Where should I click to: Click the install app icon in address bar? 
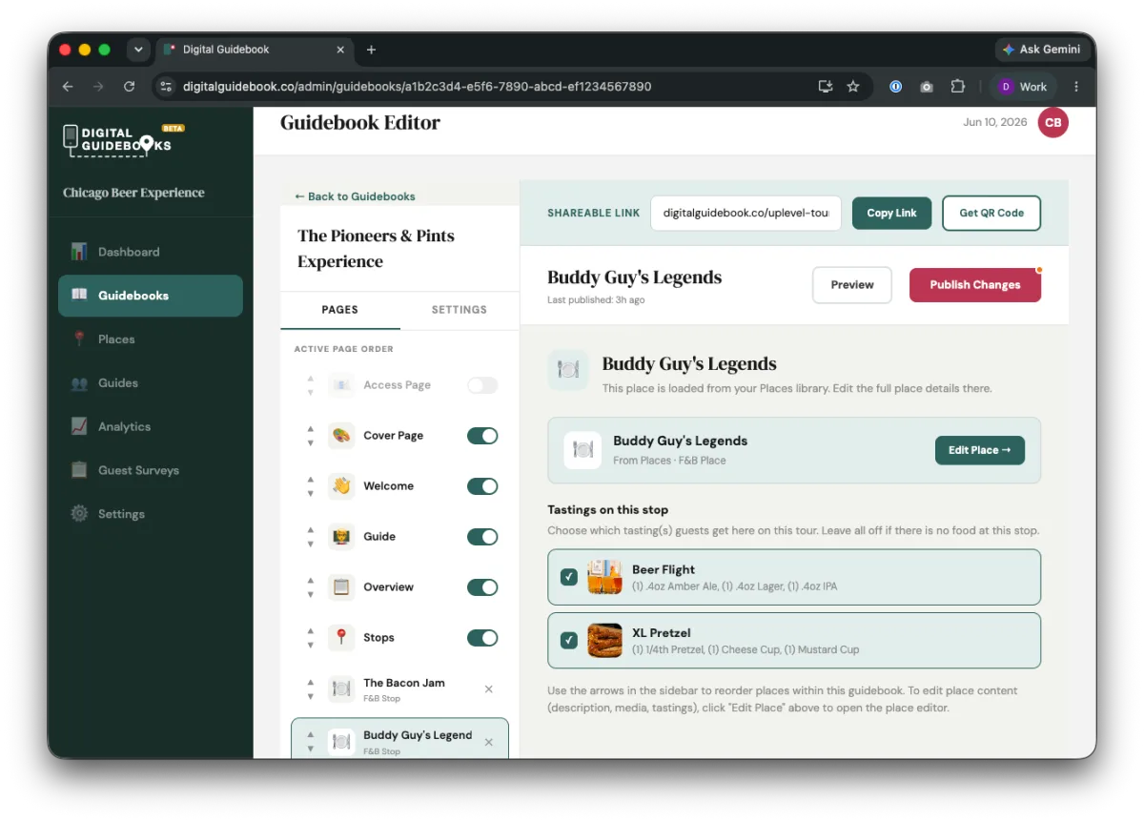[826, 87]
